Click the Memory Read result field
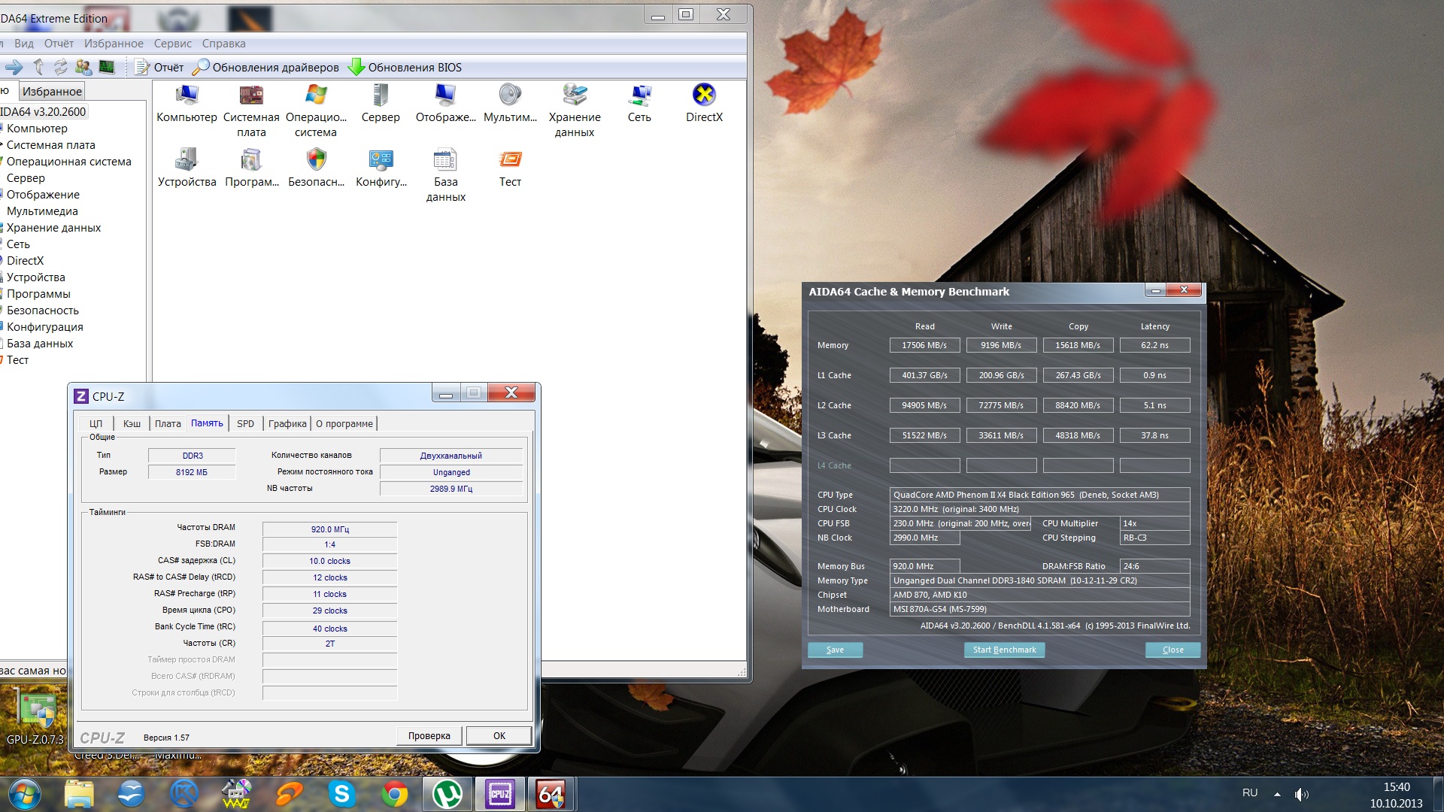 pos(924,346)
